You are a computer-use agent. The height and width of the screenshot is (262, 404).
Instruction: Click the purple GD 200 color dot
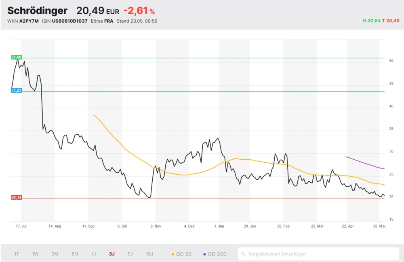point(204,254)
